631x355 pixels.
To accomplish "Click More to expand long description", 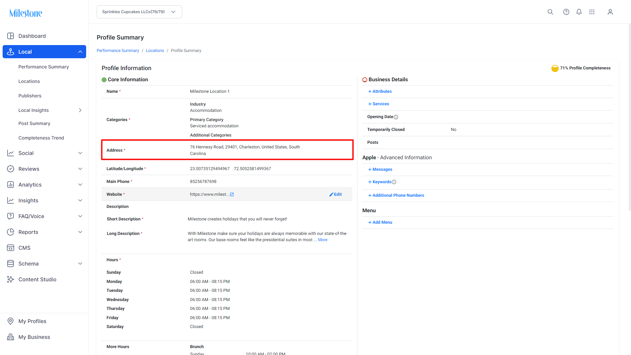I will click(323, 240).
